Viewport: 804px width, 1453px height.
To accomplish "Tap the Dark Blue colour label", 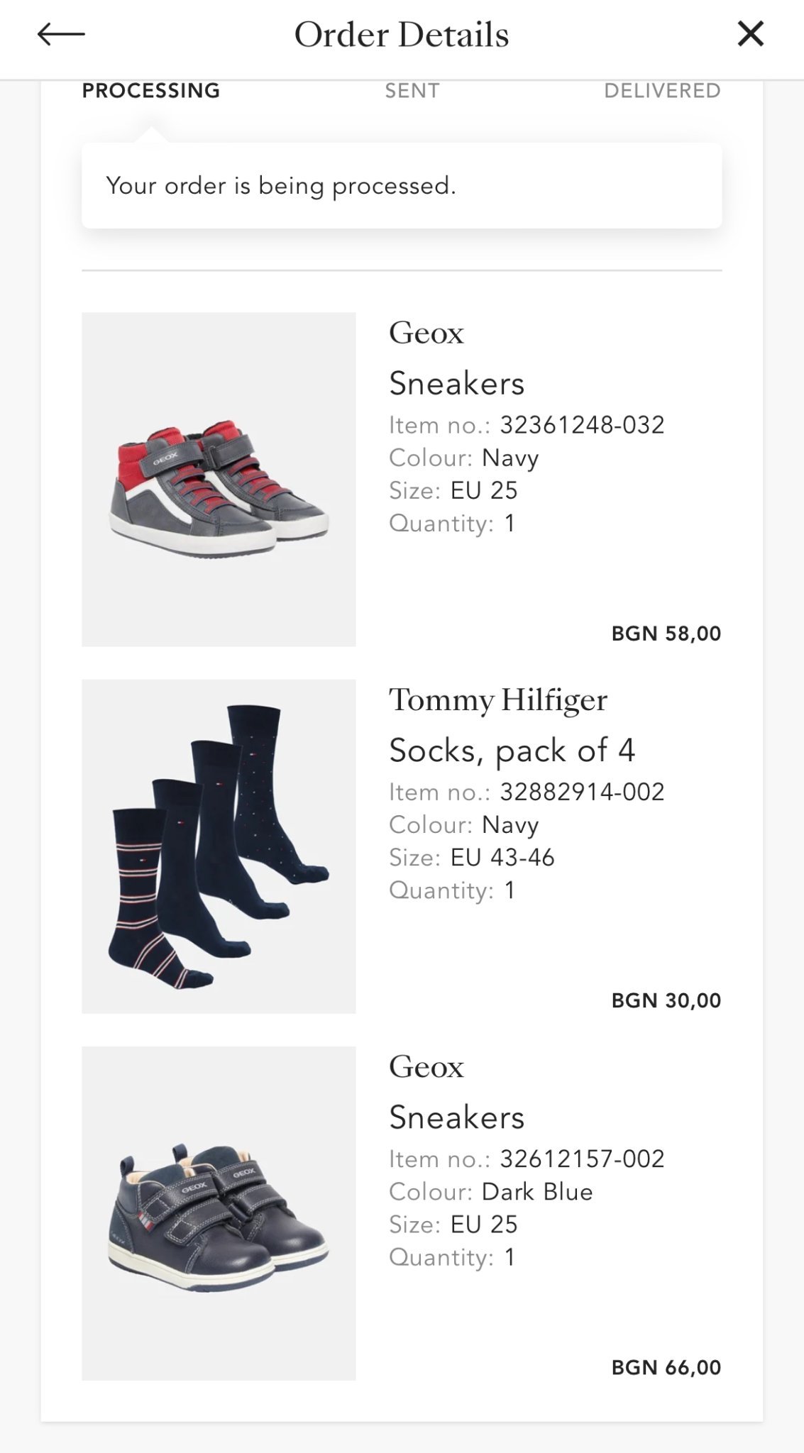I will click(x=536, y=1192).
